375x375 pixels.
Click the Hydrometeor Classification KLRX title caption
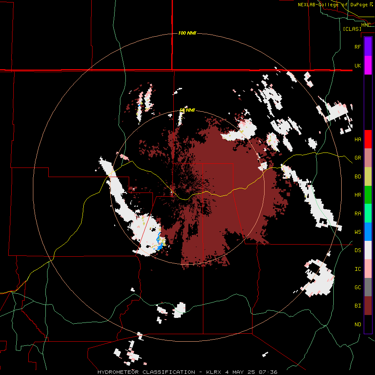(x=187, y=372)
